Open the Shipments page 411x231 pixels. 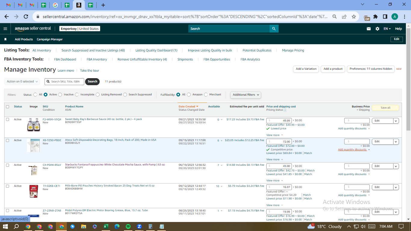coord(185,59)
